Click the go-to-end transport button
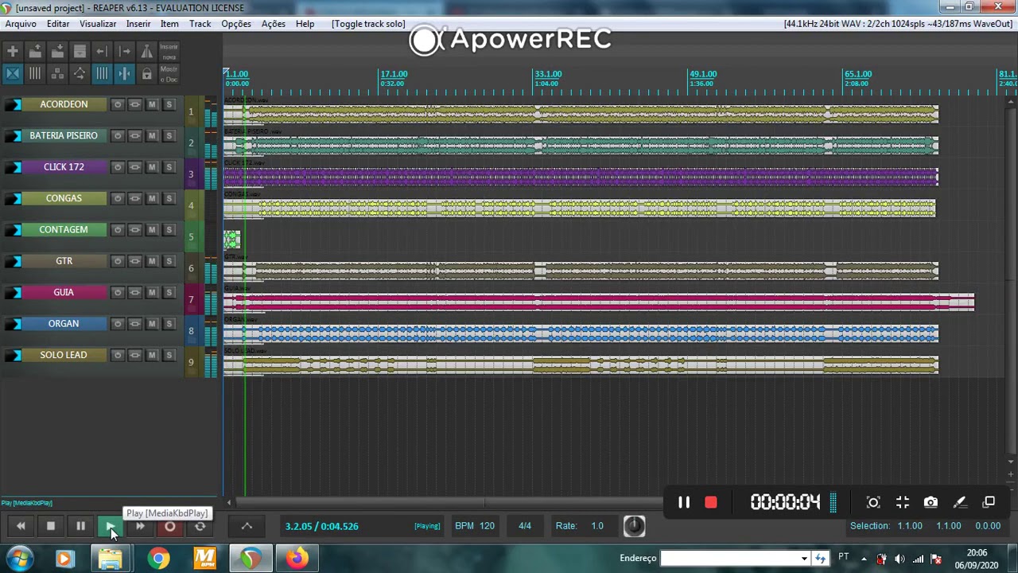 [x=140, y=526]
